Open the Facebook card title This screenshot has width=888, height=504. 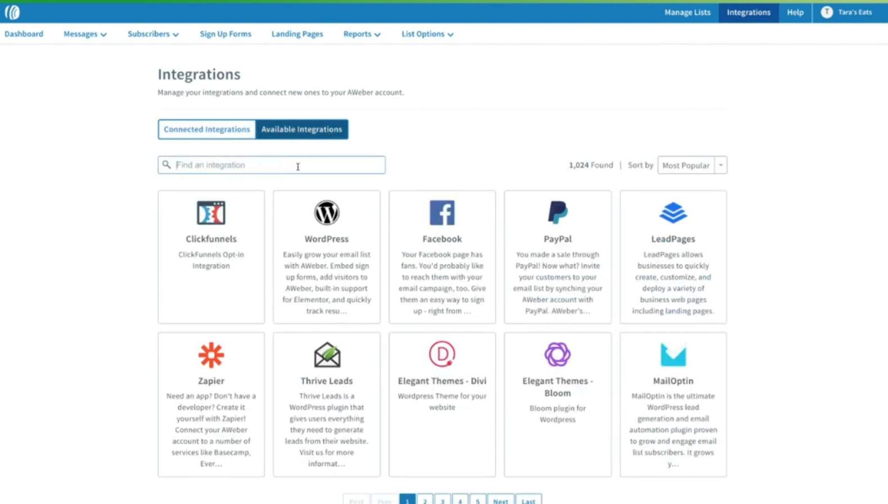442,239
